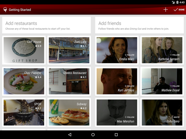Follow Kurt Jeffreys
This screenshot has width=186, height=139.
129,86
